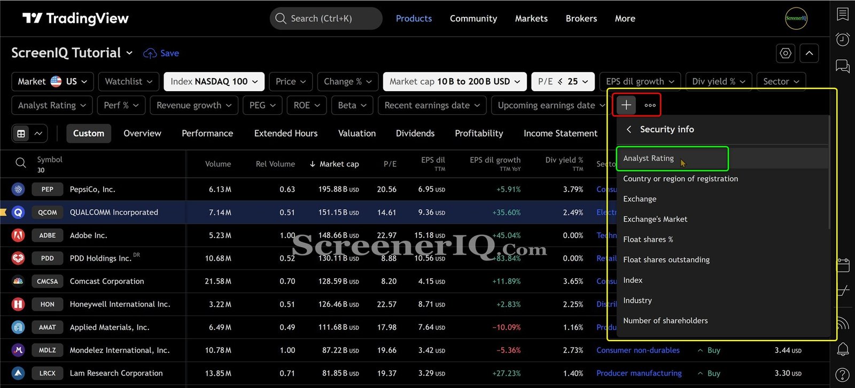The image size is (855, 388).
Task: Open the Change % filter dropdown
Action: pos(348,81)
